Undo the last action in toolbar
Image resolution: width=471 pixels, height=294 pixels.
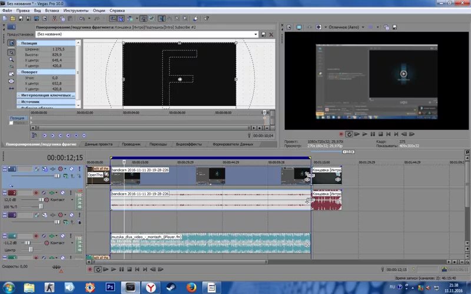(x=82, y=19)
